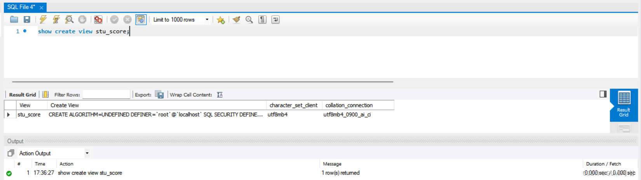Viewport: 641px width, 180px height.
Task: Click the line 1 statement marker dot
Action: coord(25,31)
